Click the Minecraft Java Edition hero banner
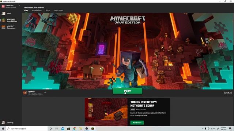234x131 pixels. (x=128, y=51)
